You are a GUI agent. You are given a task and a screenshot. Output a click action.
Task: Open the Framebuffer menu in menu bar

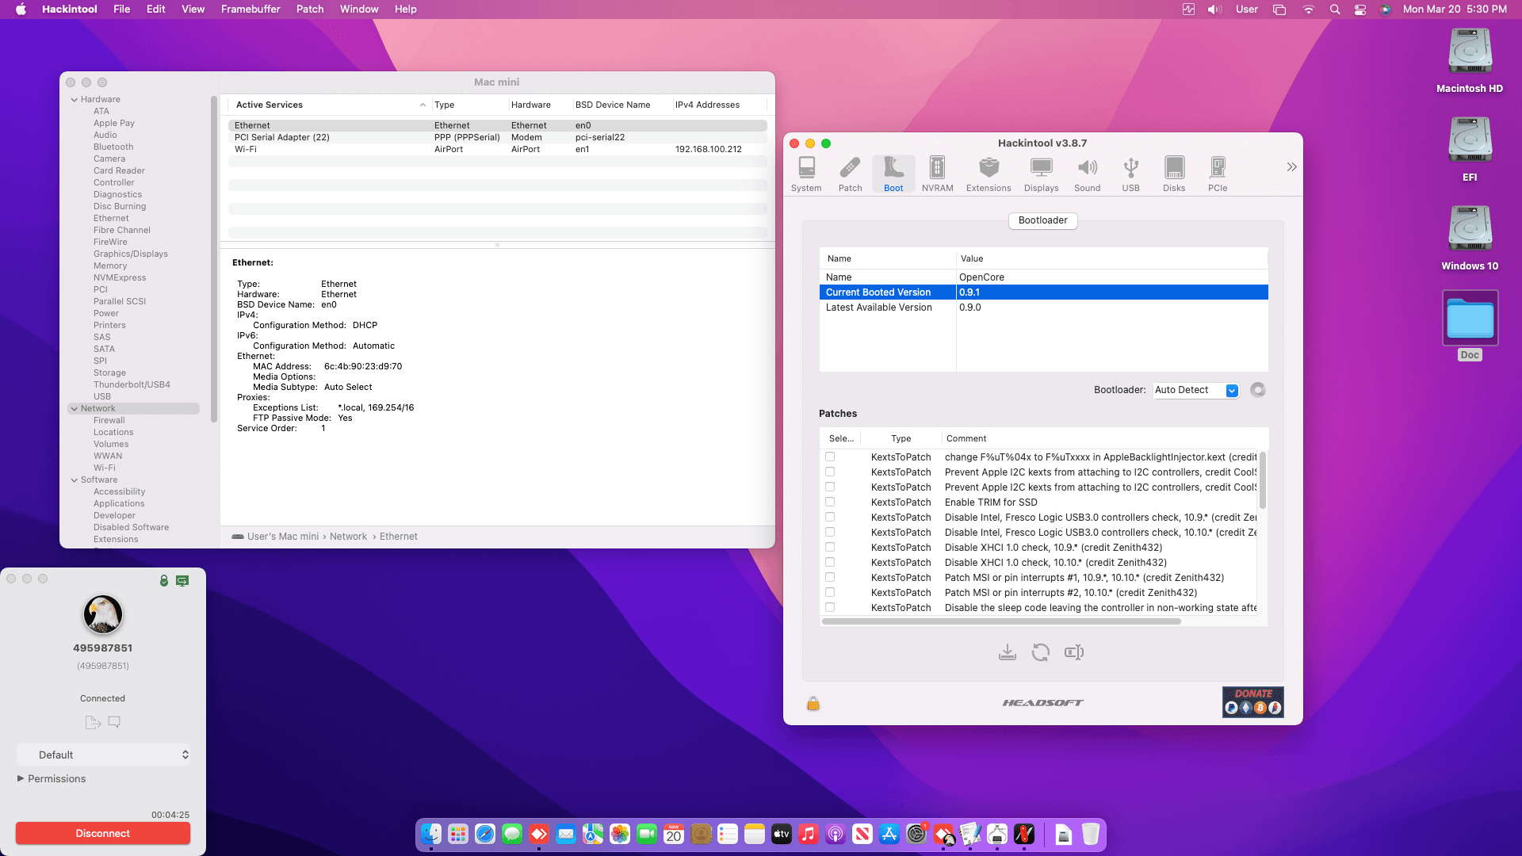[x=250, y=10]
